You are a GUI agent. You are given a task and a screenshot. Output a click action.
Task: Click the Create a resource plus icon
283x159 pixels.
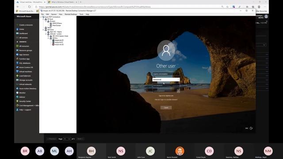17,25
